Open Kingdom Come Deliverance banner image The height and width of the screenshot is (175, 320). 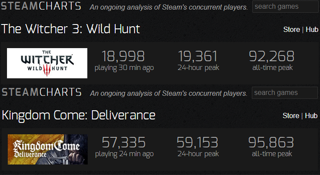(48, 150)
